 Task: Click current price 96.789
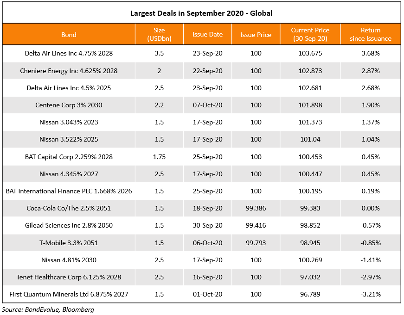pyautogui.click(x=310, y=294)
